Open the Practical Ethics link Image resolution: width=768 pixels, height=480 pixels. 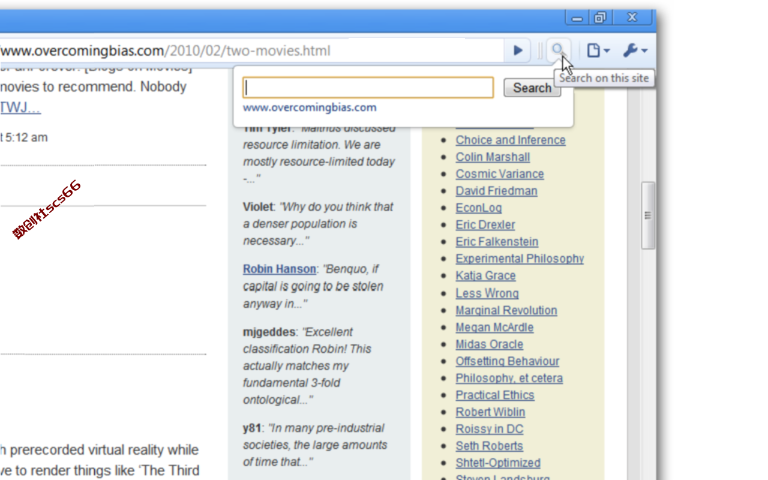pyautogui.click(x=495, y=395)
